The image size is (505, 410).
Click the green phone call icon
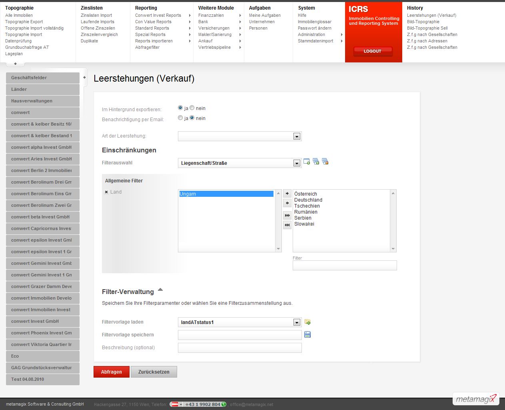tap(224, 404)
